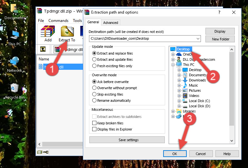
Task: Click the key password icon in WinRAR status bar
Action: coord(46,152)
